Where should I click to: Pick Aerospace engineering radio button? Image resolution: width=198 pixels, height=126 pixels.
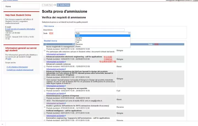(45, 91)
